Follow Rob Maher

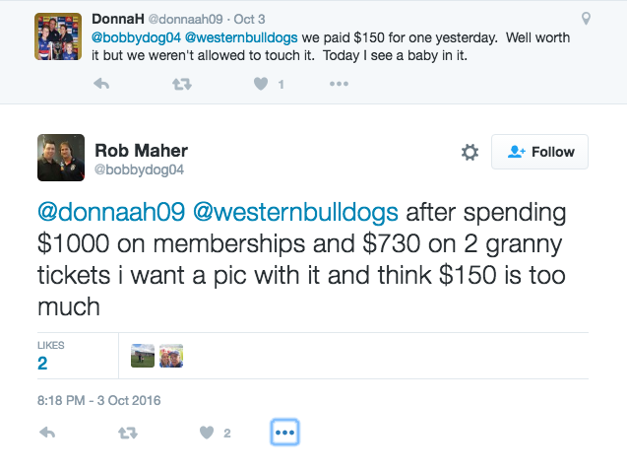[540, 152]
